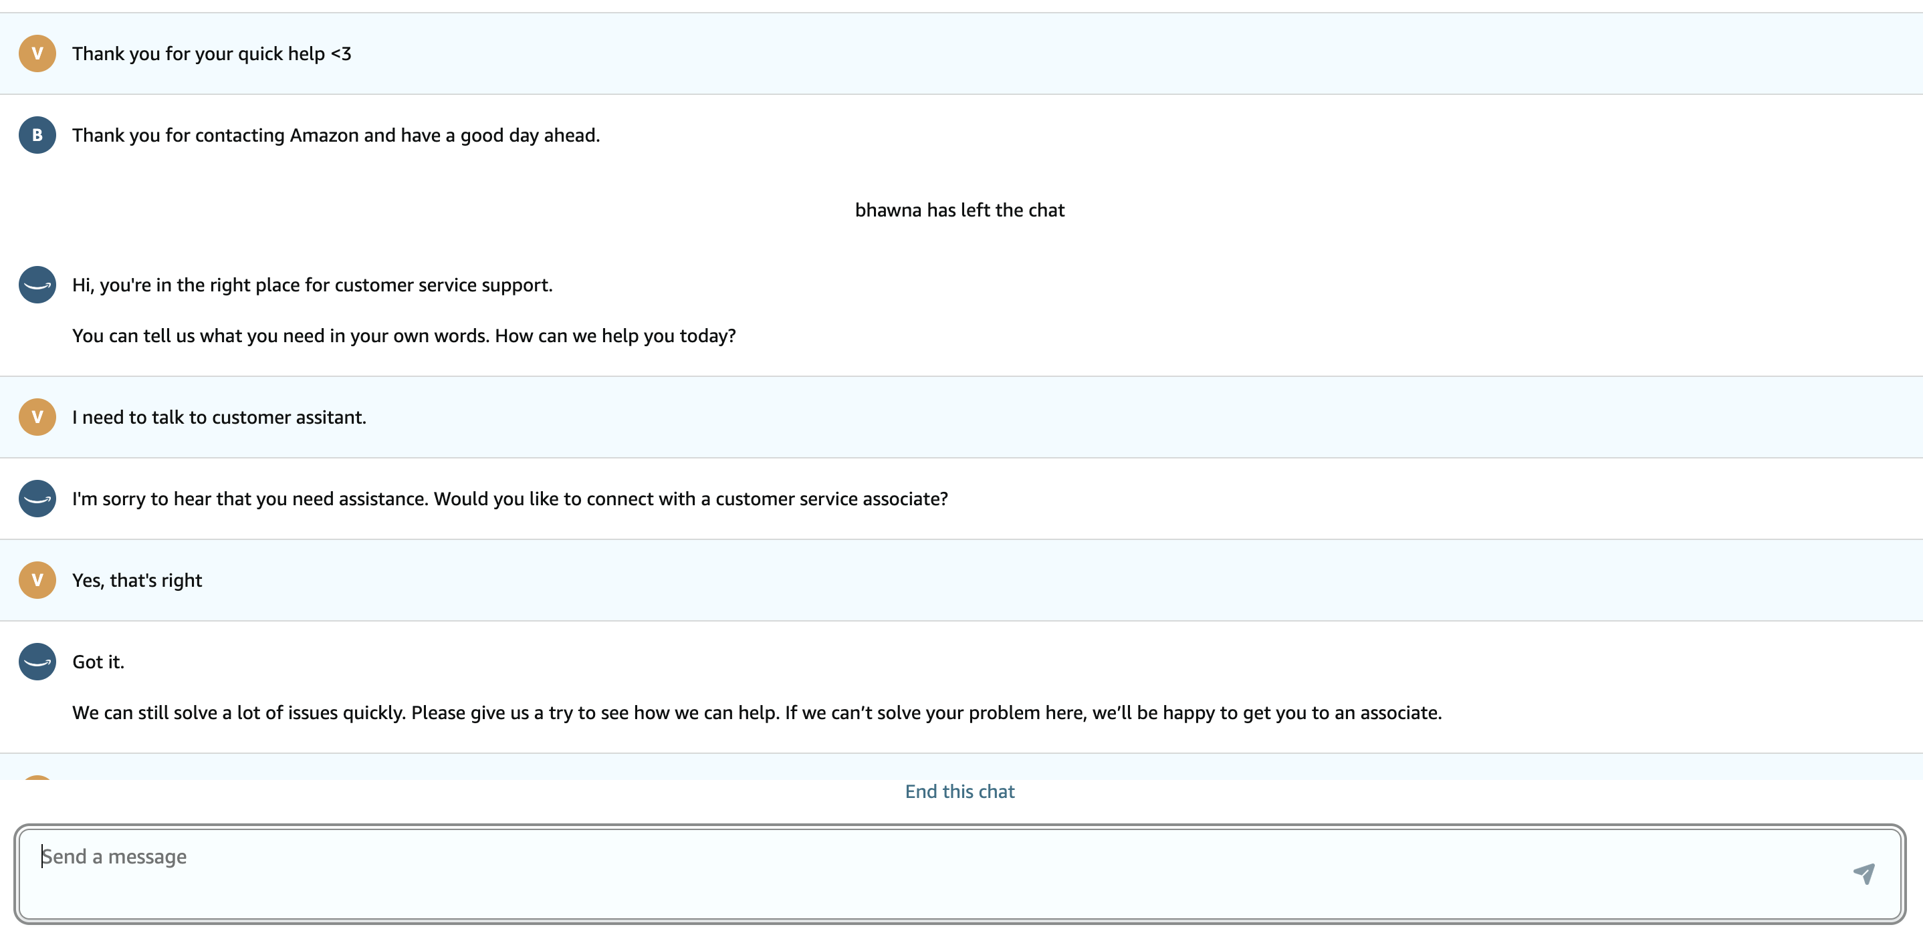
Task: Click the I need to talk message row
Action: tap(219, 417)
